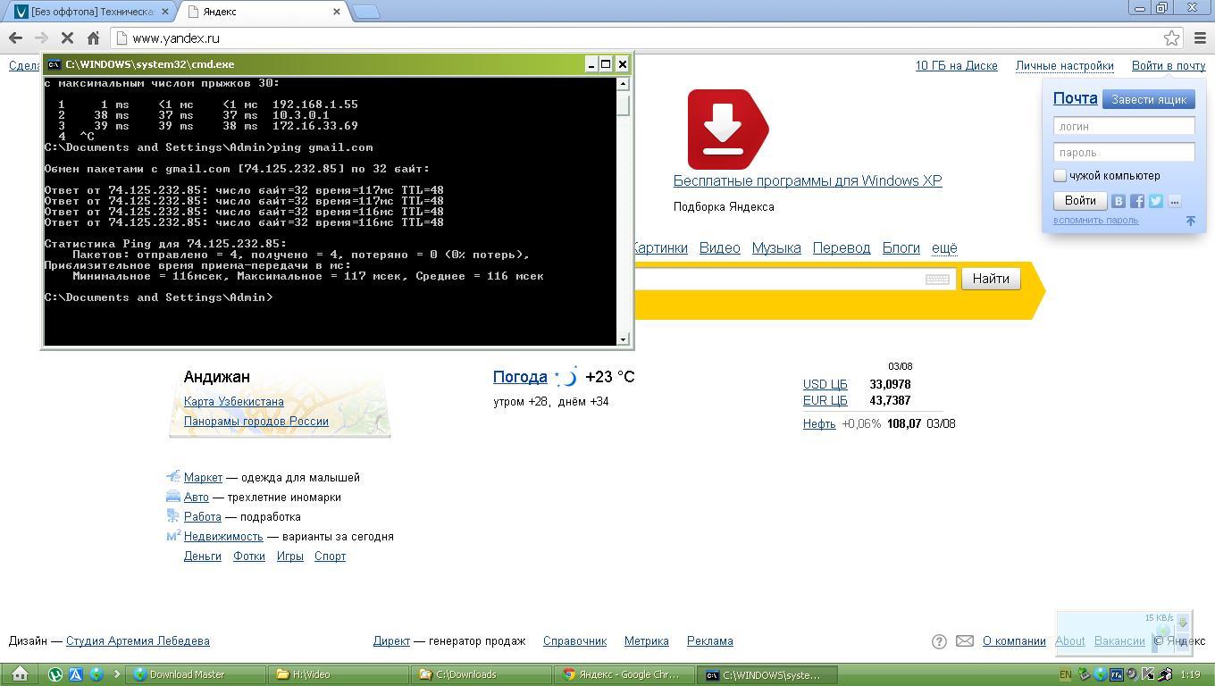Follow the вспомнить пароль link
Screen dimensions: 1215x686
tap(1095, 220)
